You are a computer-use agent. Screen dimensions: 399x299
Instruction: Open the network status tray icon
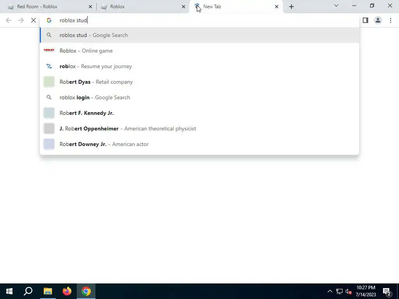(x=339, y=291)
